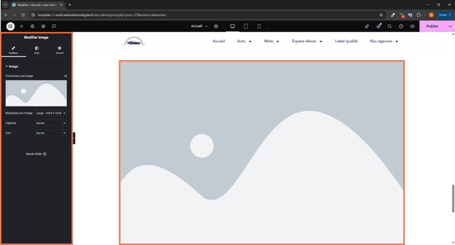Open the image resolution dropdown
This screenshot has width=455, height=245.
[x=51, y=113]
